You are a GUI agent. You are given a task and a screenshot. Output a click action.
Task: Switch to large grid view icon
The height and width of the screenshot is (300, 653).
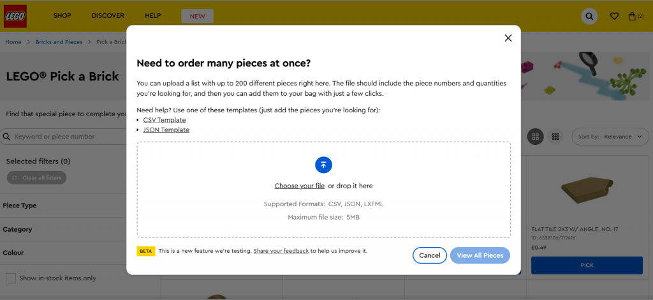tap(536, 137)
